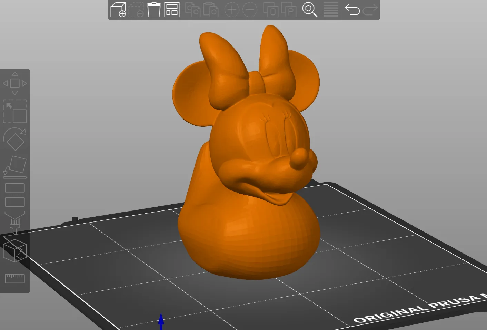Split model to objects

click(271, 10)
